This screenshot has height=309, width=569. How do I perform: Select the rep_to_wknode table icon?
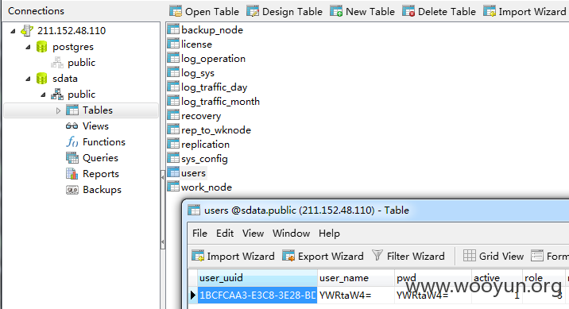click(173, 129)
